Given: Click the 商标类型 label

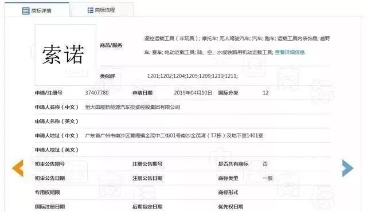Looking at the screenshot, I should [228, 178].
